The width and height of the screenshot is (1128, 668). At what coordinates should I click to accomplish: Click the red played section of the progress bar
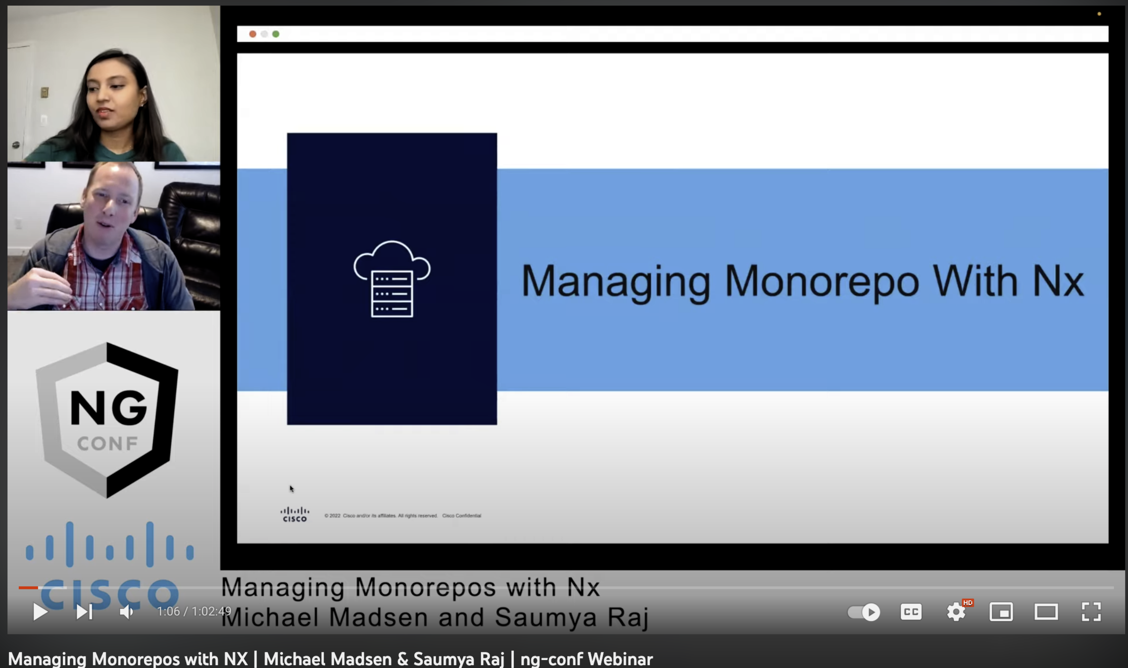(28, 588)
